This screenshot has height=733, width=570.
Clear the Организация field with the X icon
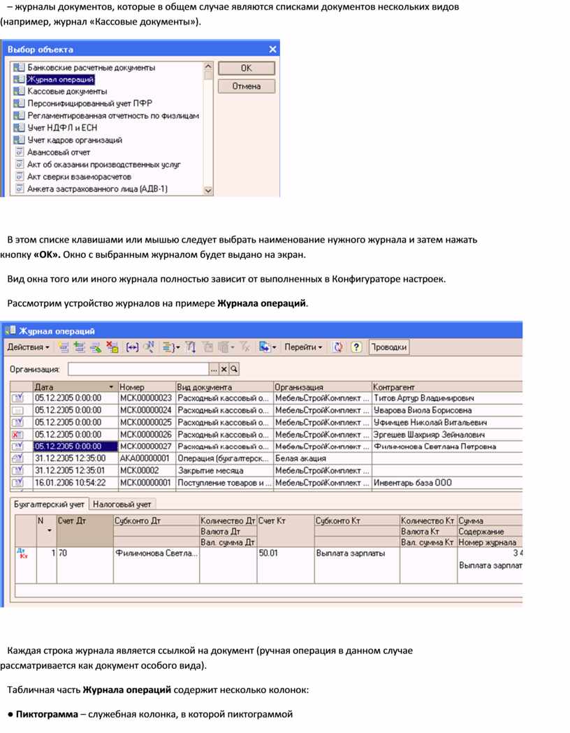click(x=224, y=370)
